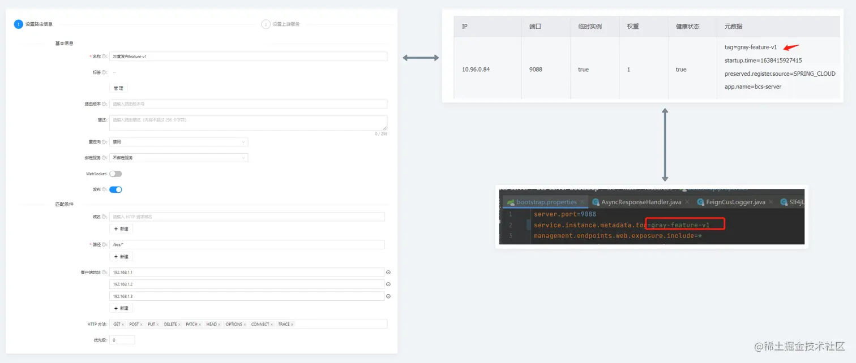
Task: Go to step 1 设置路由信息
Action: 33,24
